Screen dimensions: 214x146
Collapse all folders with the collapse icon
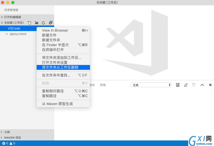coord(51,23)
